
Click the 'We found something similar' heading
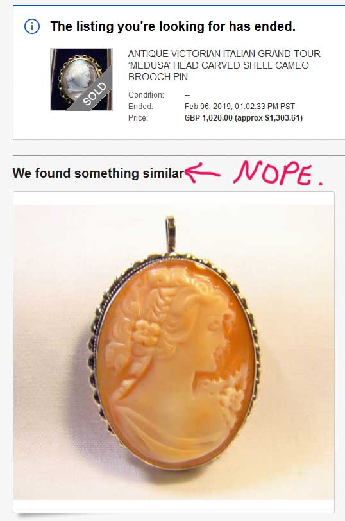coord(98,173)
